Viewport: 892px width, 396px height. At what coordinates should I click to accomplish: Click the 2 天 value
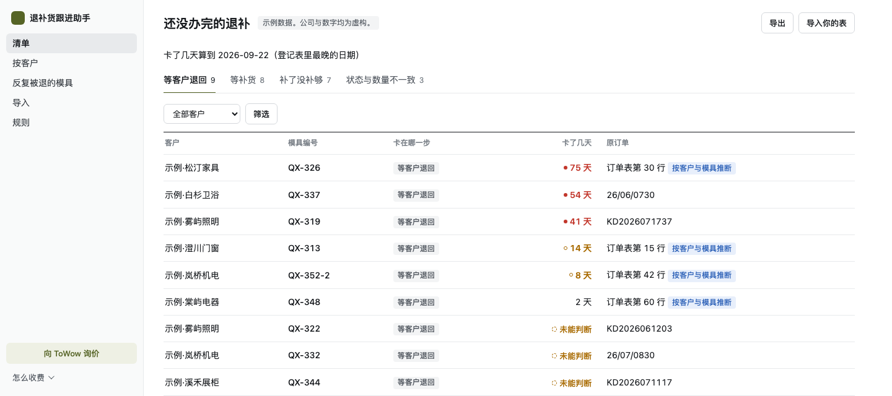tap(584, 302)
